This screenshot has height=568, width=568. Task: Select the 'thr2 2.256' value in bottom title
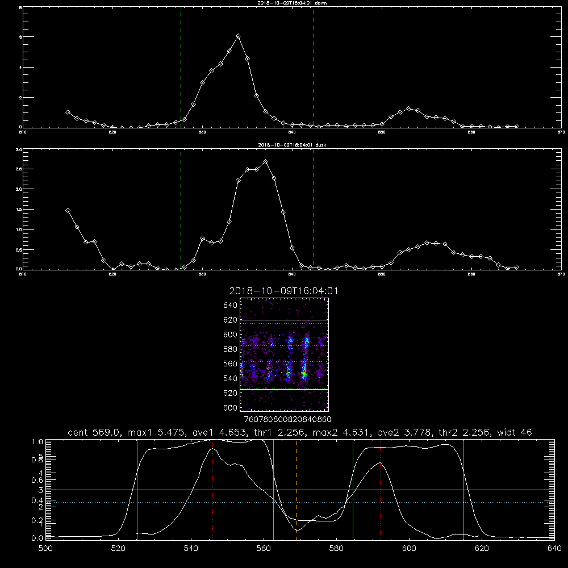465,432
